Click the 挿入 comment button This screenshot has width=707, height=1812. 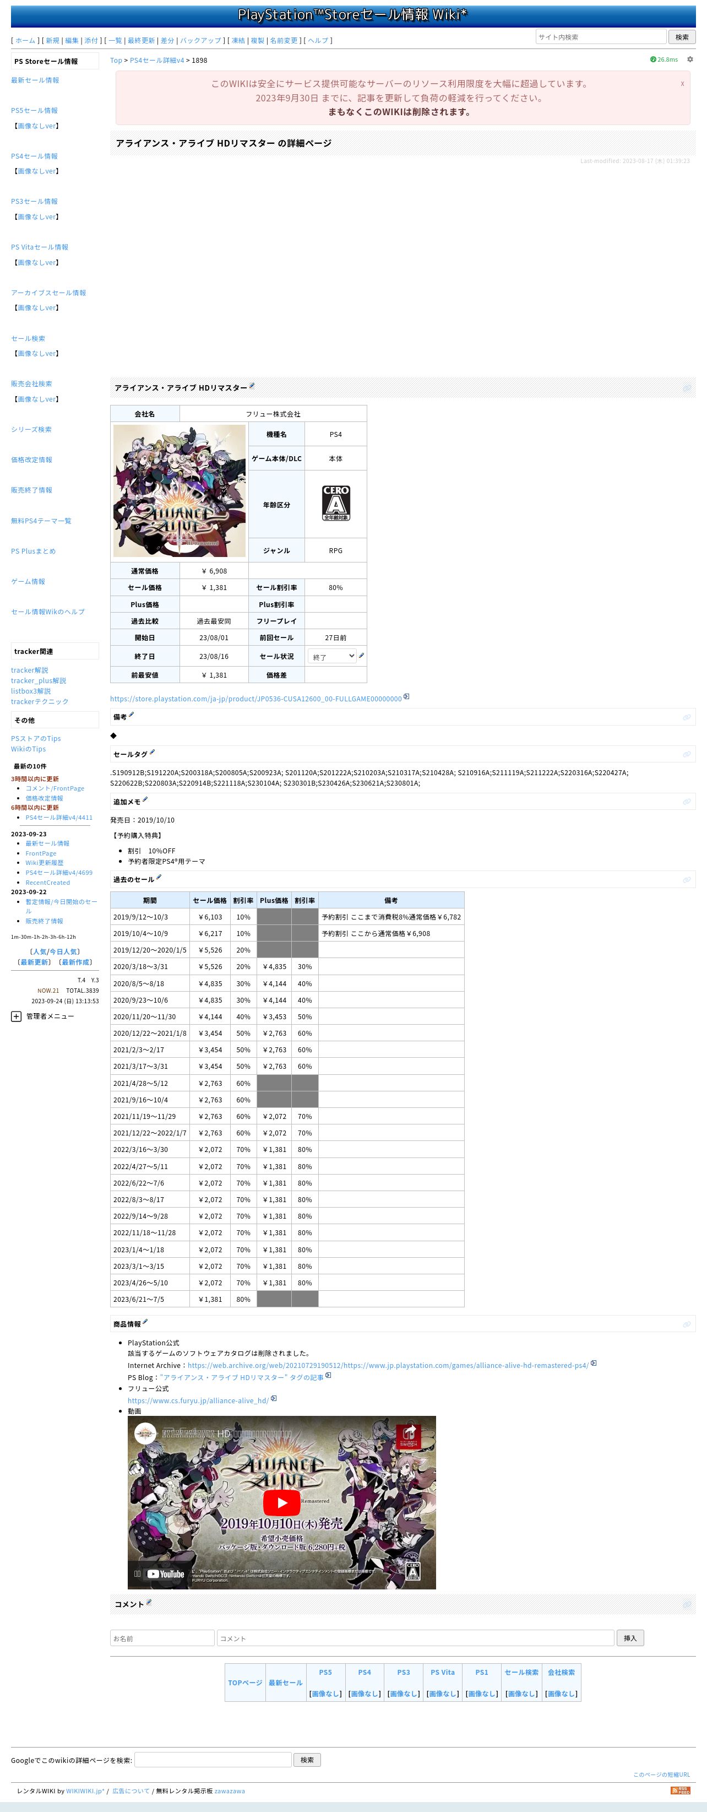(x=630, y=1638)
